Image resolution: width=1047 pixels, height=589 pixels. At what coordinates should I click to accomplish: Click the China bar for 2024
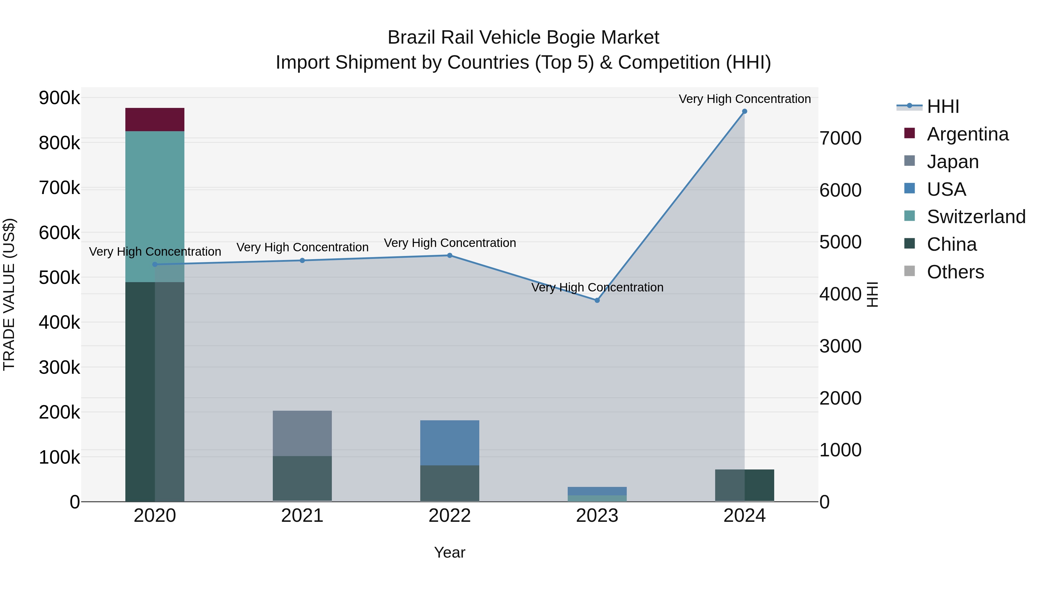pyautogui.click(x=745, y=485)
